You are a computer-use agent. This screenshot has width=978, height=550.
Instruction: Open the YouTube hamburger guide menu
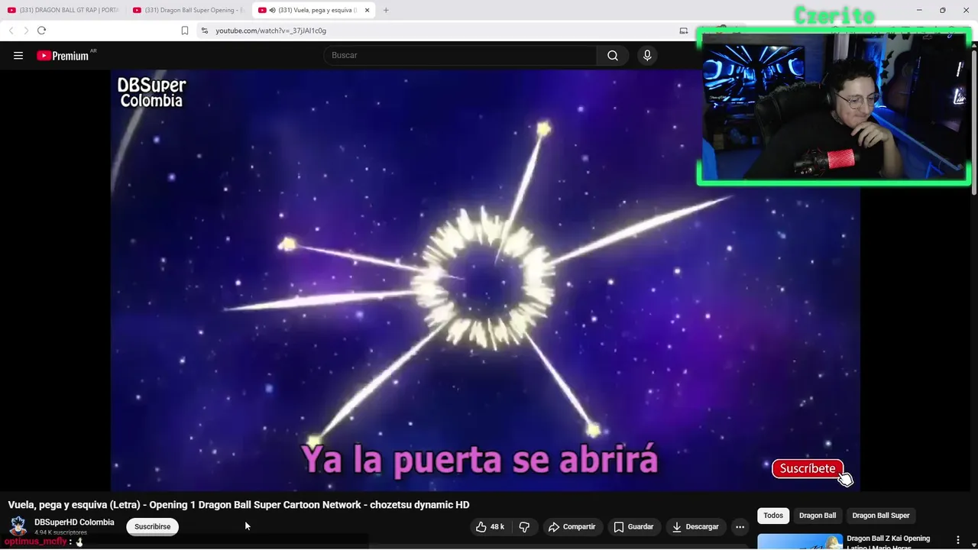point(18,56)
